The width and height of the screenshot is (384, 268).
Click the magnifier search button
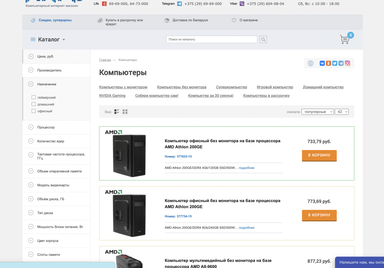pos(263,40)
